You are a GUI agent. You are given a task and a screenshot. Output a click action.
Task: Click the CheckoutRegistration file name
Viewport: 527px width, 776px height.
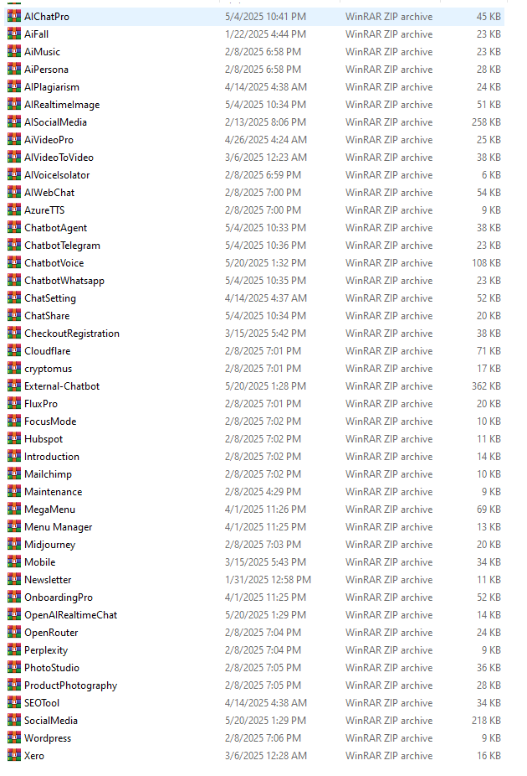point(72,334)
